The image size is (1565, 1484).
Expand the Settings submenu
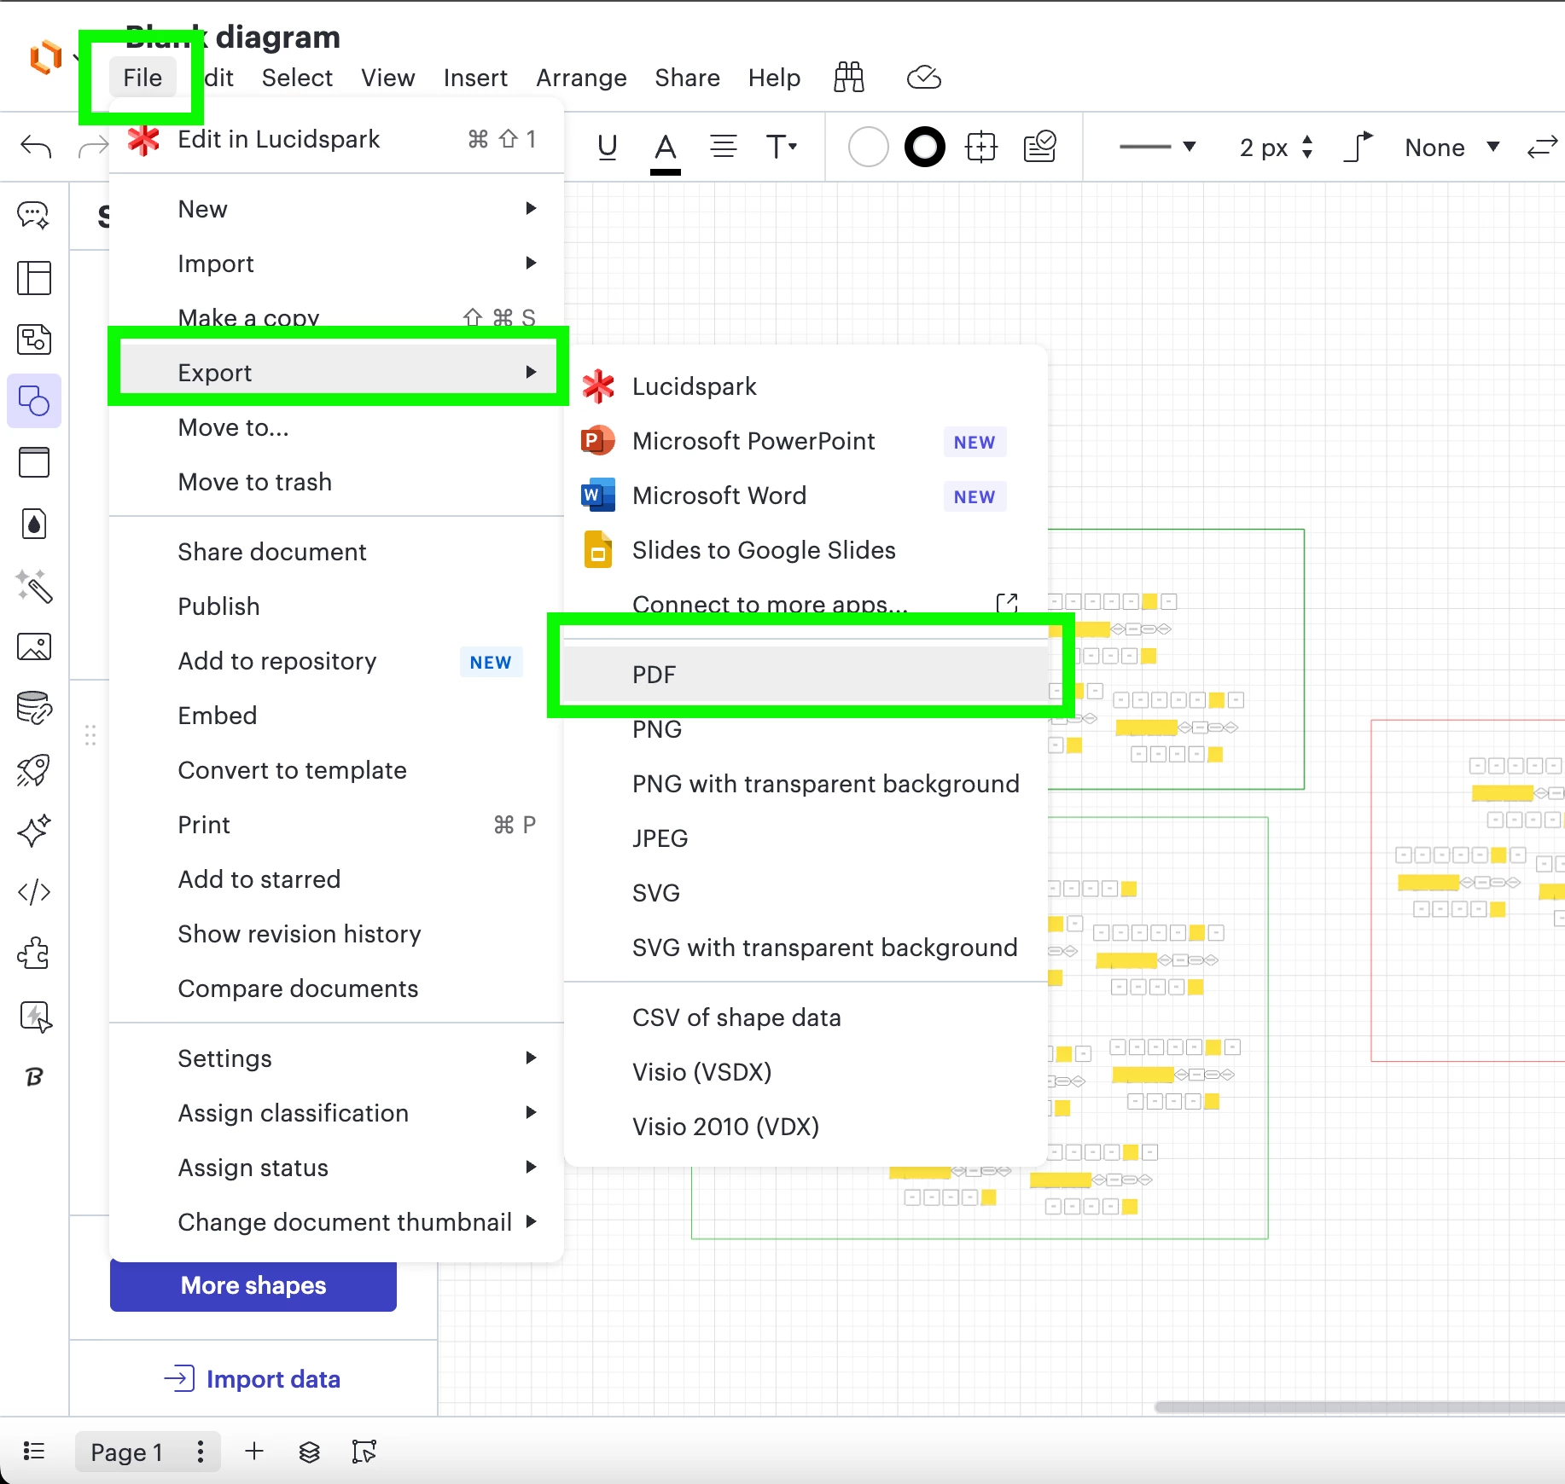point(336,1058)
